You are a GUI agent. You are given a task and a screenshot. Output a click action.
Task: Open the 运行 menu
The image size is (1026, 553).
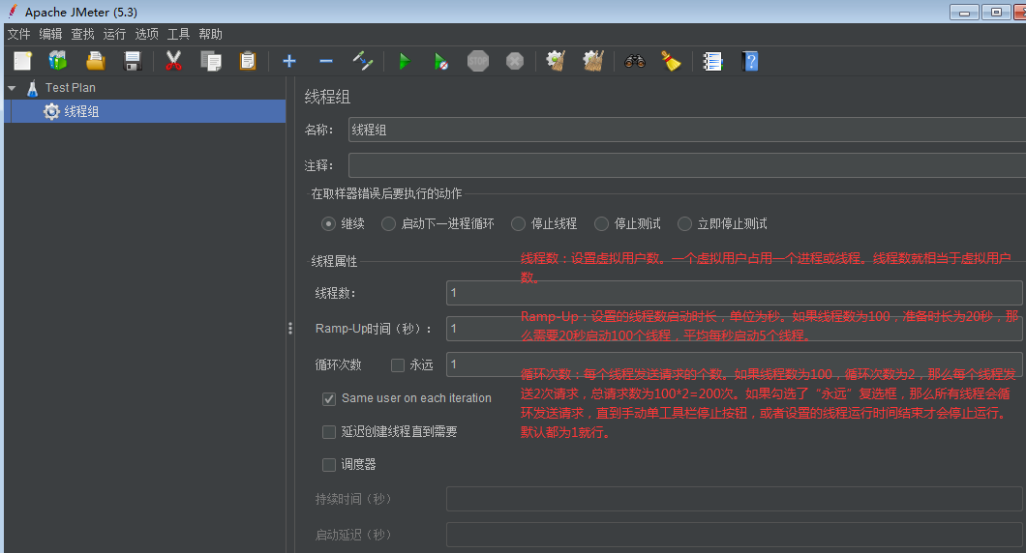pyautogui.click(x=114, y=34)
